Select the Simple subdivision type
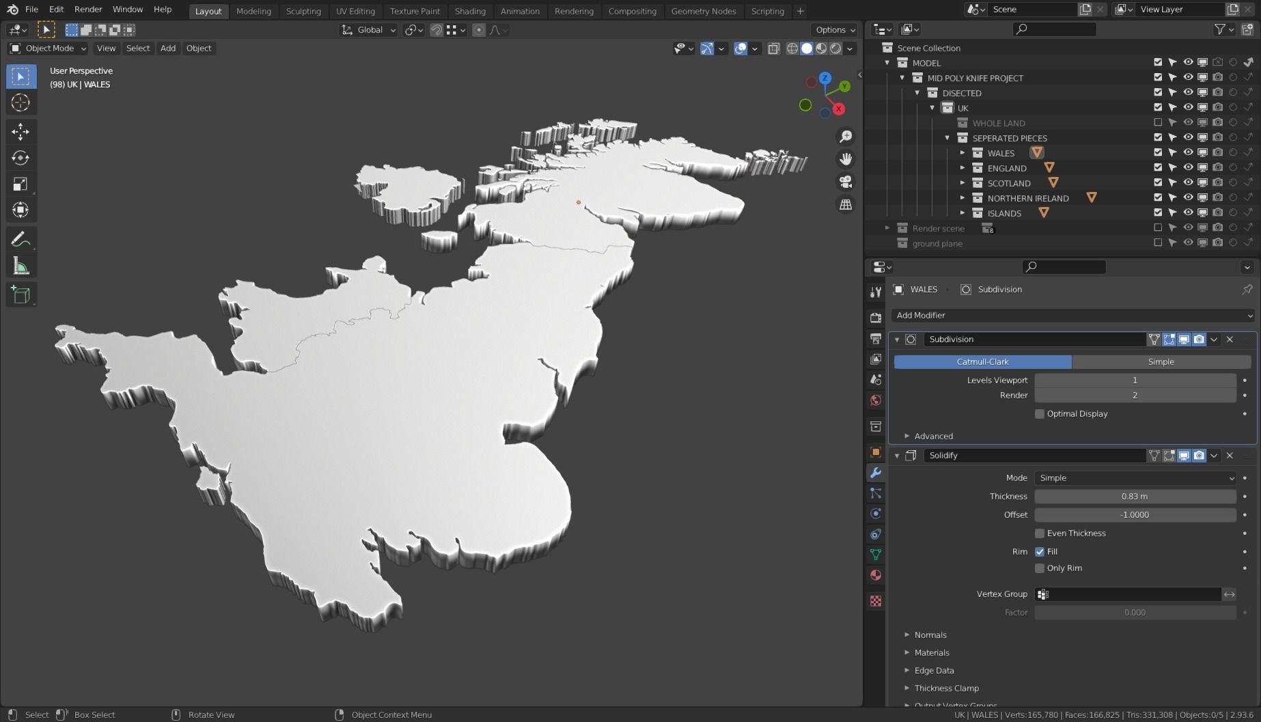Image resolution: width=1261 pixels, height=722 pixels. tap(1161, 362)
